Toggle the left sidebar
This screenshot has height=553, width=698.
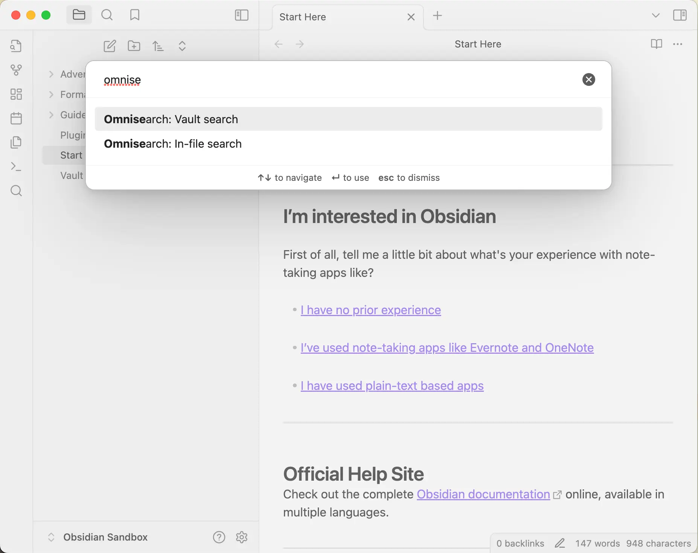click(241, 15)
